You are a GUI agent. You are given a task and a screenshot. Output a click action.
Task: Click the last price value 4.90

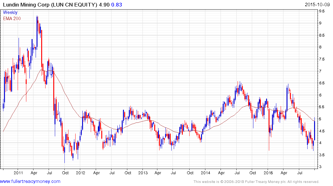[x=104, y=5]
